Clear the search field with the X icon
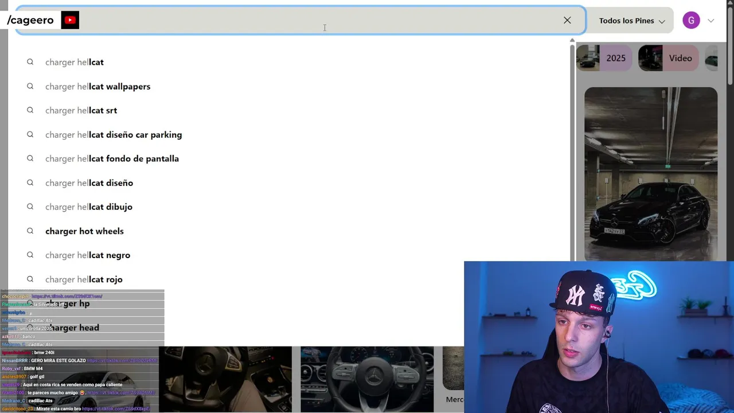Screen dimensions: 734x413 point(567,20)
